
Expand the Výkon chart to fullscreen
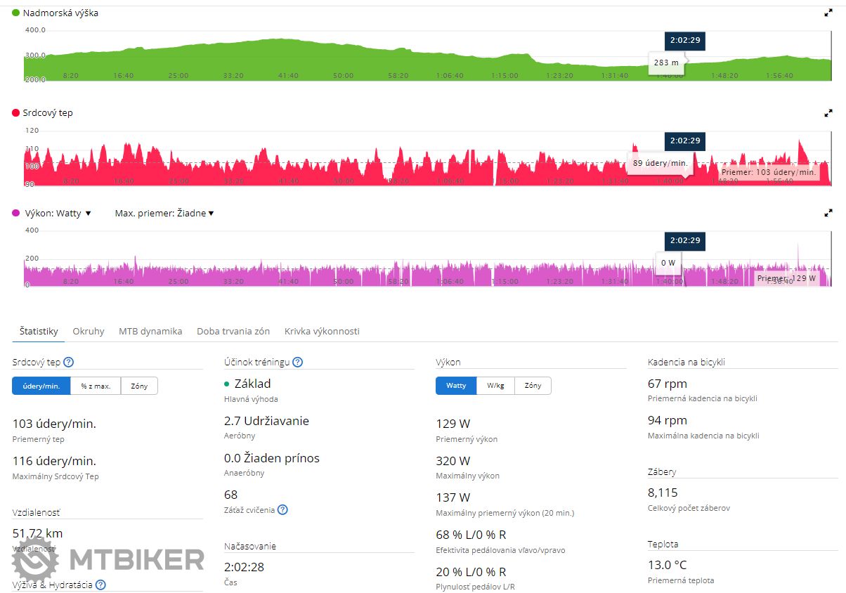(828, 213)
